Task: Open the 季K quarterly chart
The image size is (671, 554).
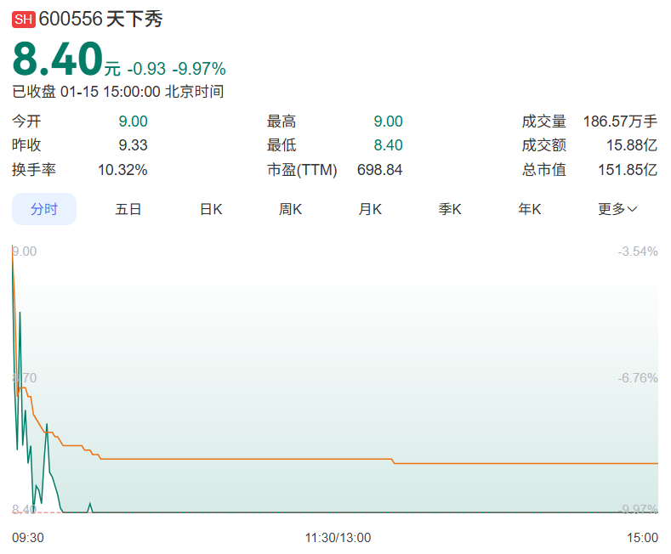Action: click(x=450, y=209)
